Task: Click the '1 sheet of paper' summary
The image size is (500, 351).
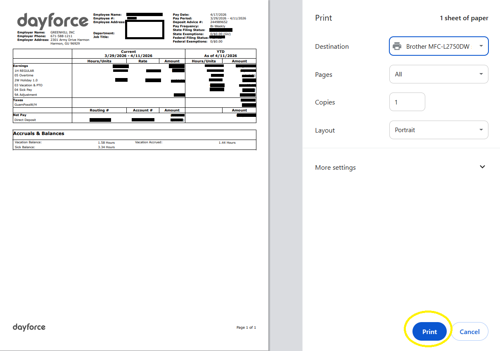Action: tap(464, 18)
